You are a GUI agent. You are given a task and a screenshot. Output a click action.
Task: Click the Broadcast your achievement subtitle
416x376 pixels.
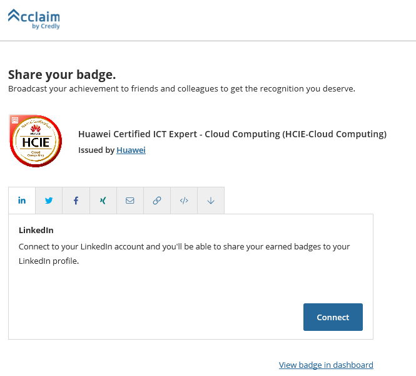182,89
